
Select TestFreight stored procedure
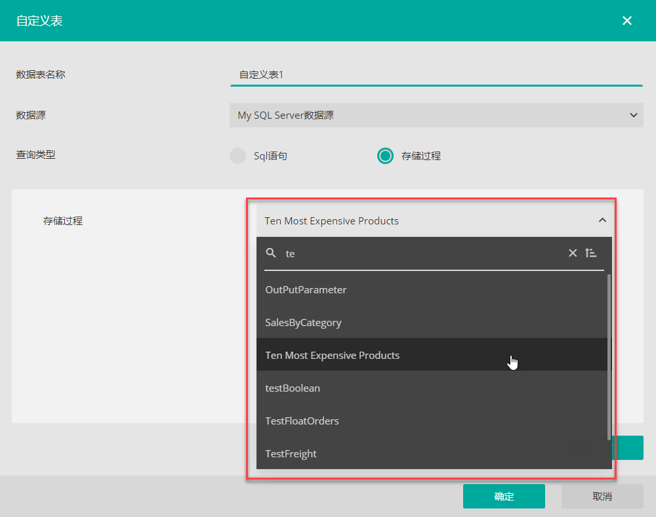coord(291,453)
